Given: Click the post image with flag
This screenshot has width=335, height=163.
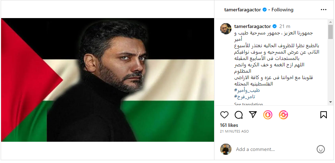Looking at the screenshot, I should click(107, 80).
